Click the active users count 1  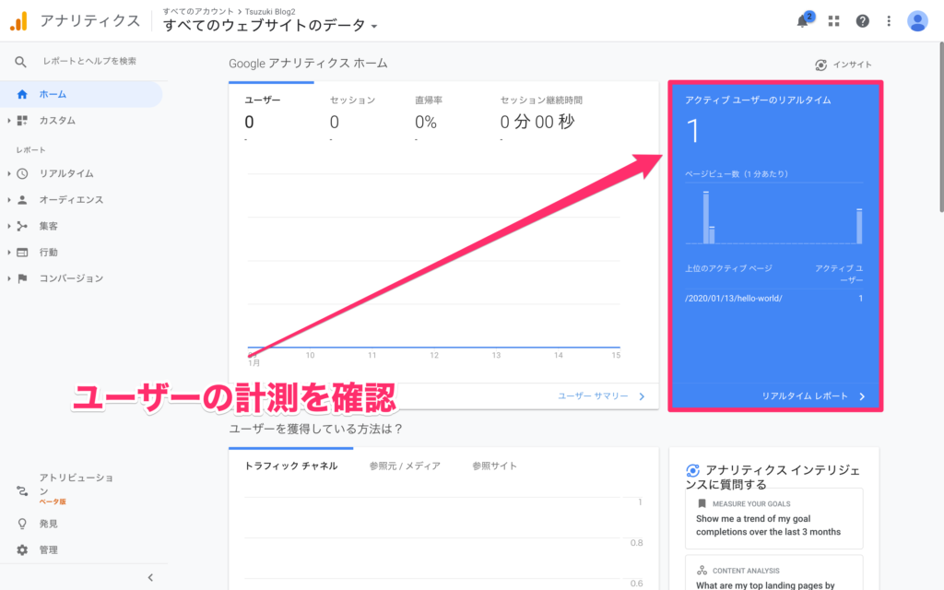693,131
